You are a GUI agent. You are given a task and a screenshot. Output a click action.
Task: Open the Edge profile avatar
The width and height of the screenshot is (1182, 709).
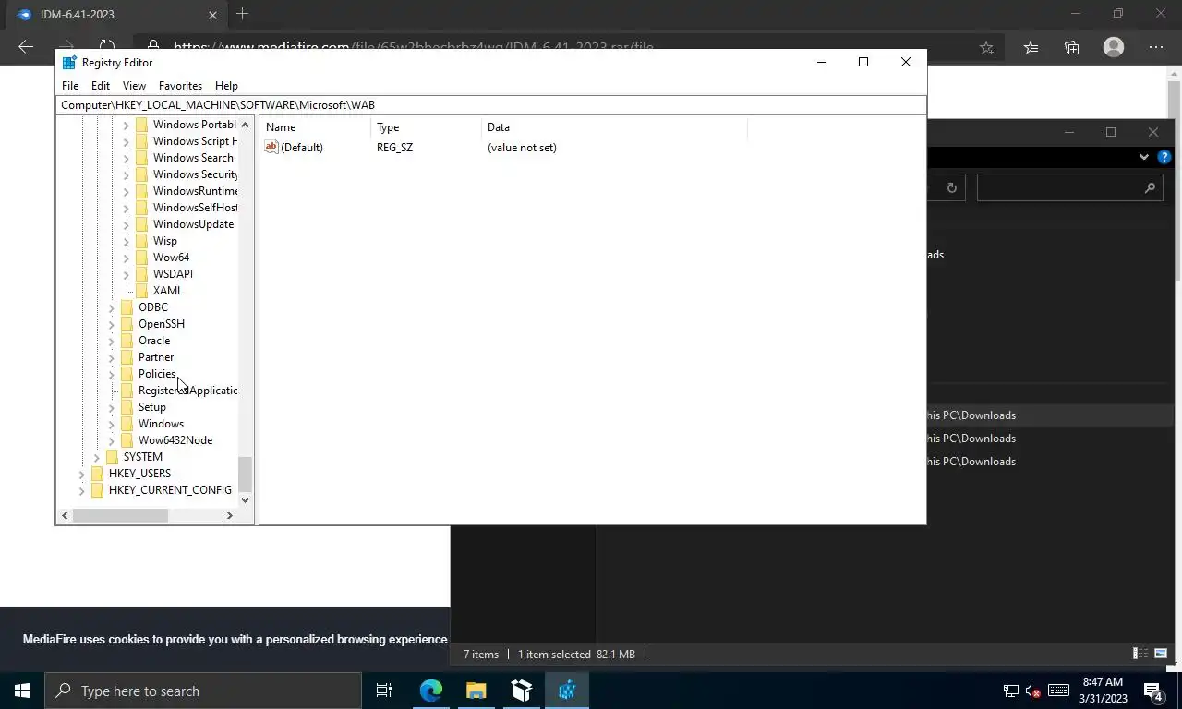tap(1114, 47)
